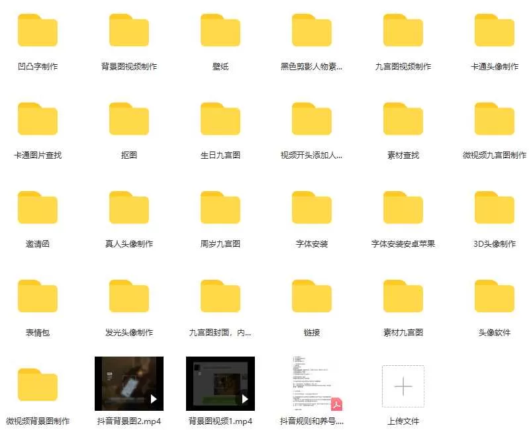Select the 字体安装安卓苹果 folder
529x430 pixels.
[403, 208]
